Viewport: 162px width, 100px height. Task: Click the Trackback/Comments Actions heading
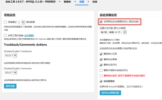tap(25, 45)
